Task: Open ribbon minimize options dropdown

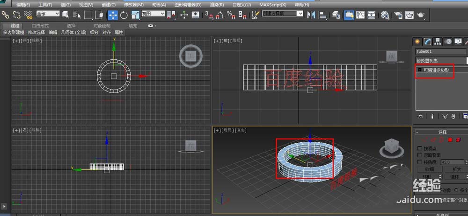Action: 152,26
